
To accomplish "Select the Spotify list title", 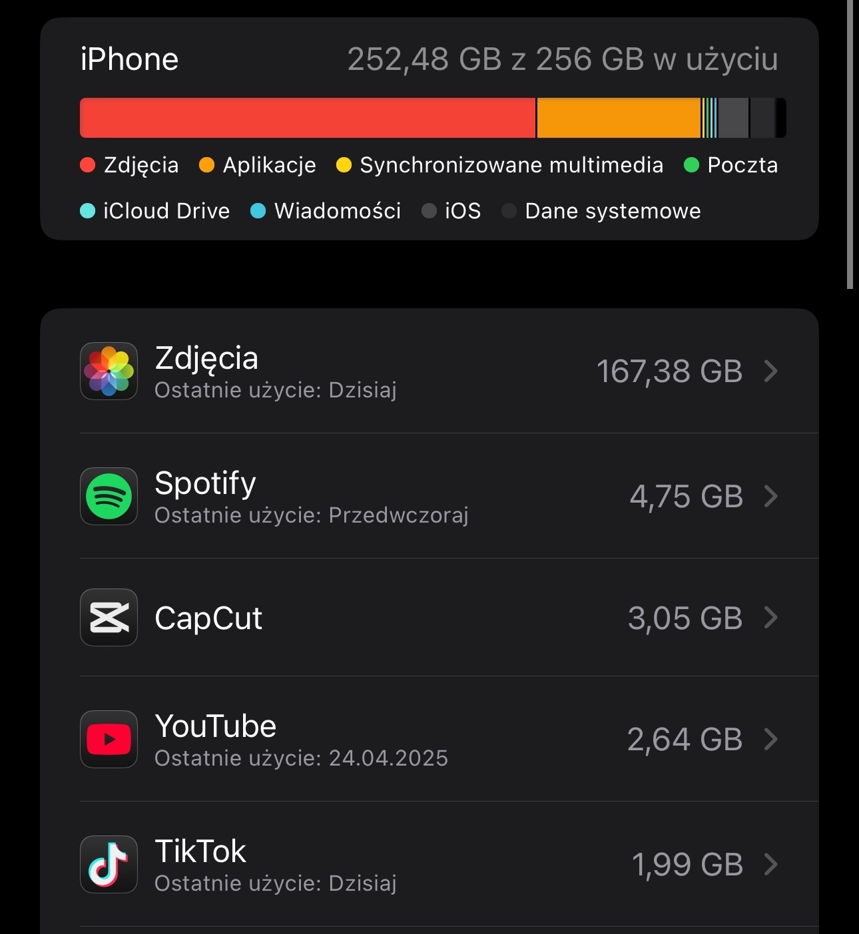I will pyautogui.click(x=205, y=483).
